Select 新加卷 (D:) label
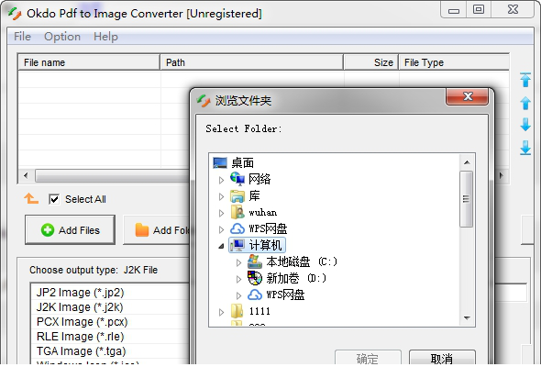Viewport: 541px width, 378px height. pyautogui.click(x=295, y=278)
